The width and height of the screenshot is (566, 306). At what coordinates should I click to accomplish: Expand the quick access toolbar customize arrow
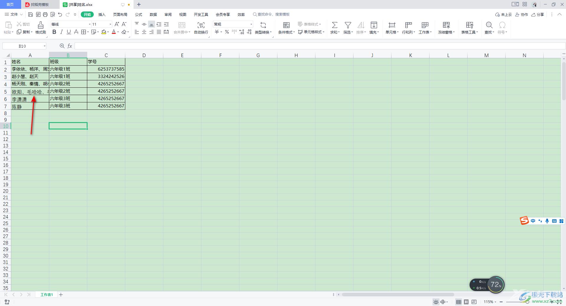(75, 14)
